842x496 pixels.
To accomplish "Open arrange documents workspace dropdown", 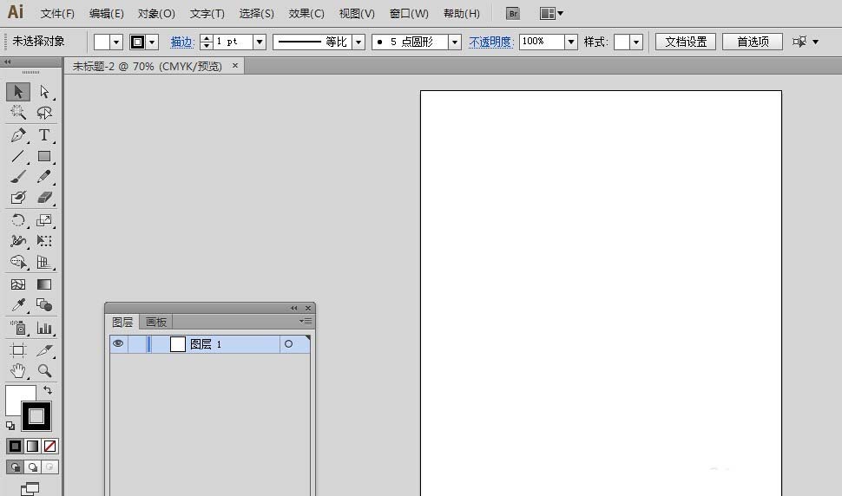I will point(551,13).
